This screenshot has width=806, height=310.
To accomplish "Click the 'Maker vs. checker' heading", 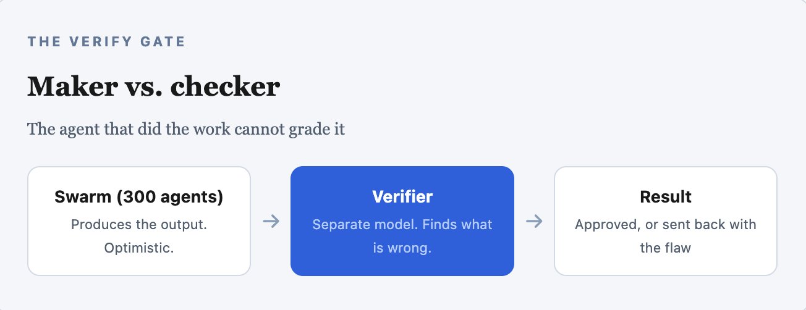I will pos(153,87).
